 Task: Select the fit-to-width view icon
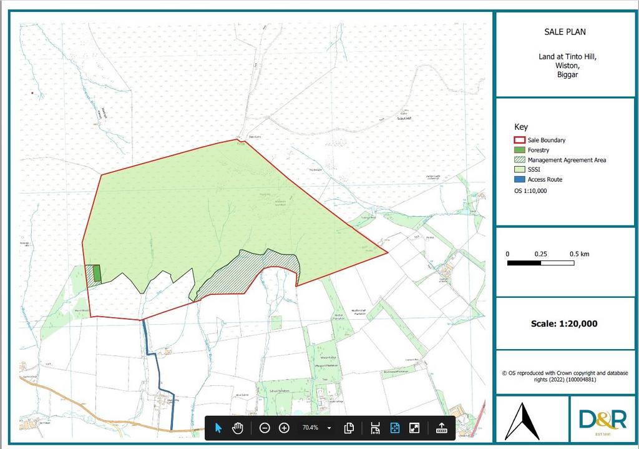pyautogui.click(x=374, y=428)
